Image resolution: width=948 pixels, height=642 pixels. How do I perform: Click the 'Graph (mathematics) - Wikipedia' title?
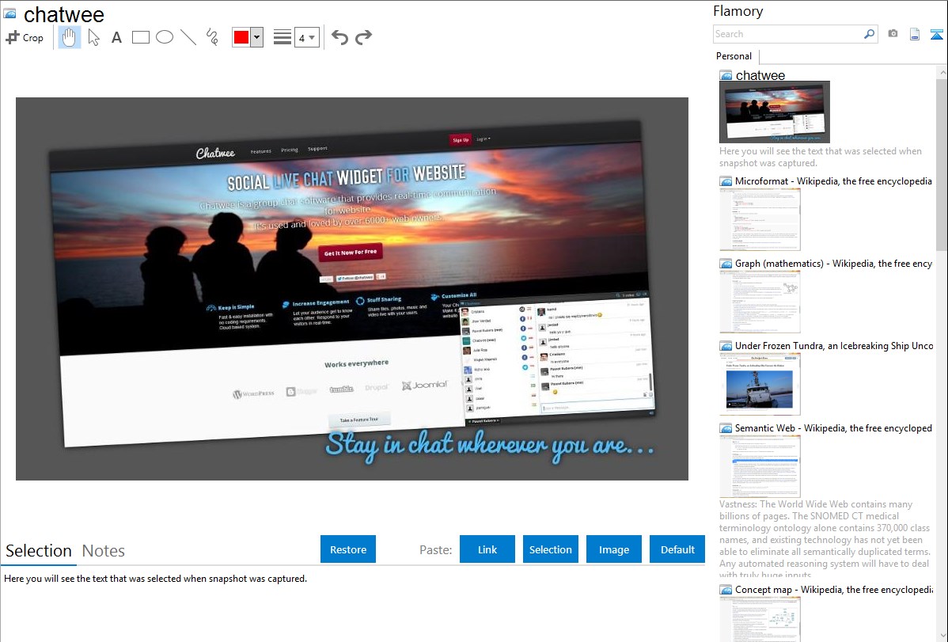(x=833, y=264)
